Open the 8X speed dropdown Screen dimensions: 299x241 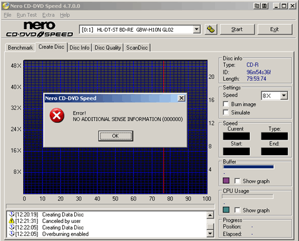tap(284, 96)
